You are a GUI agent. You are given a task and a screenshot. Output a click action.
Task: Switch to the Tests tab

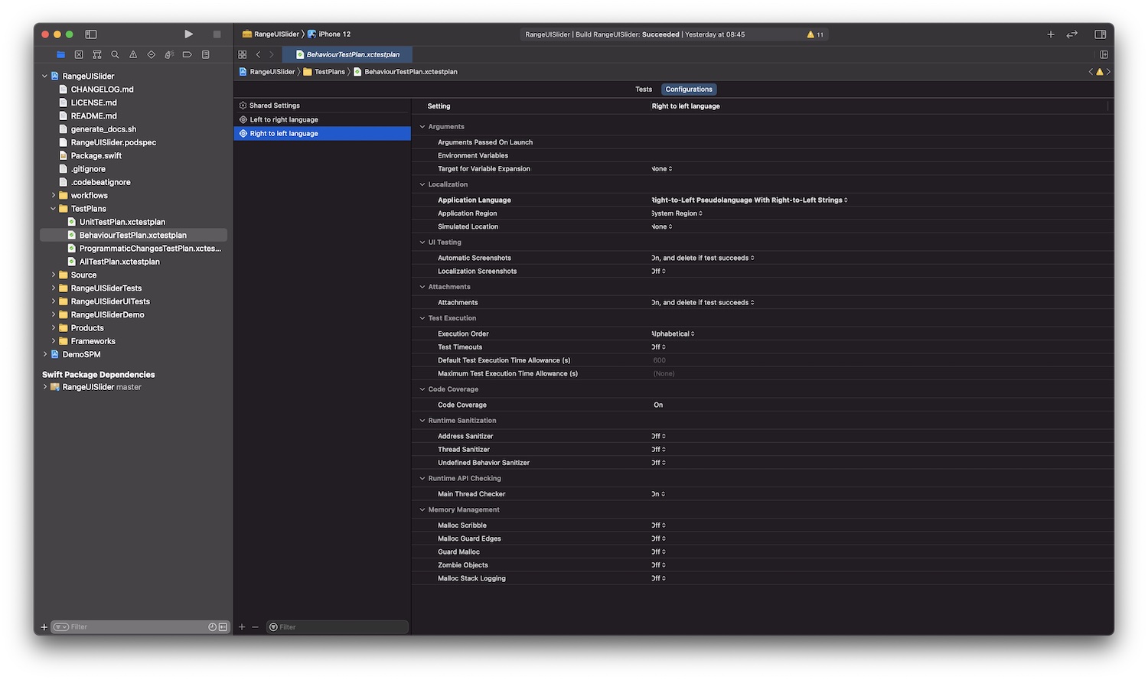tap(644, 89)
